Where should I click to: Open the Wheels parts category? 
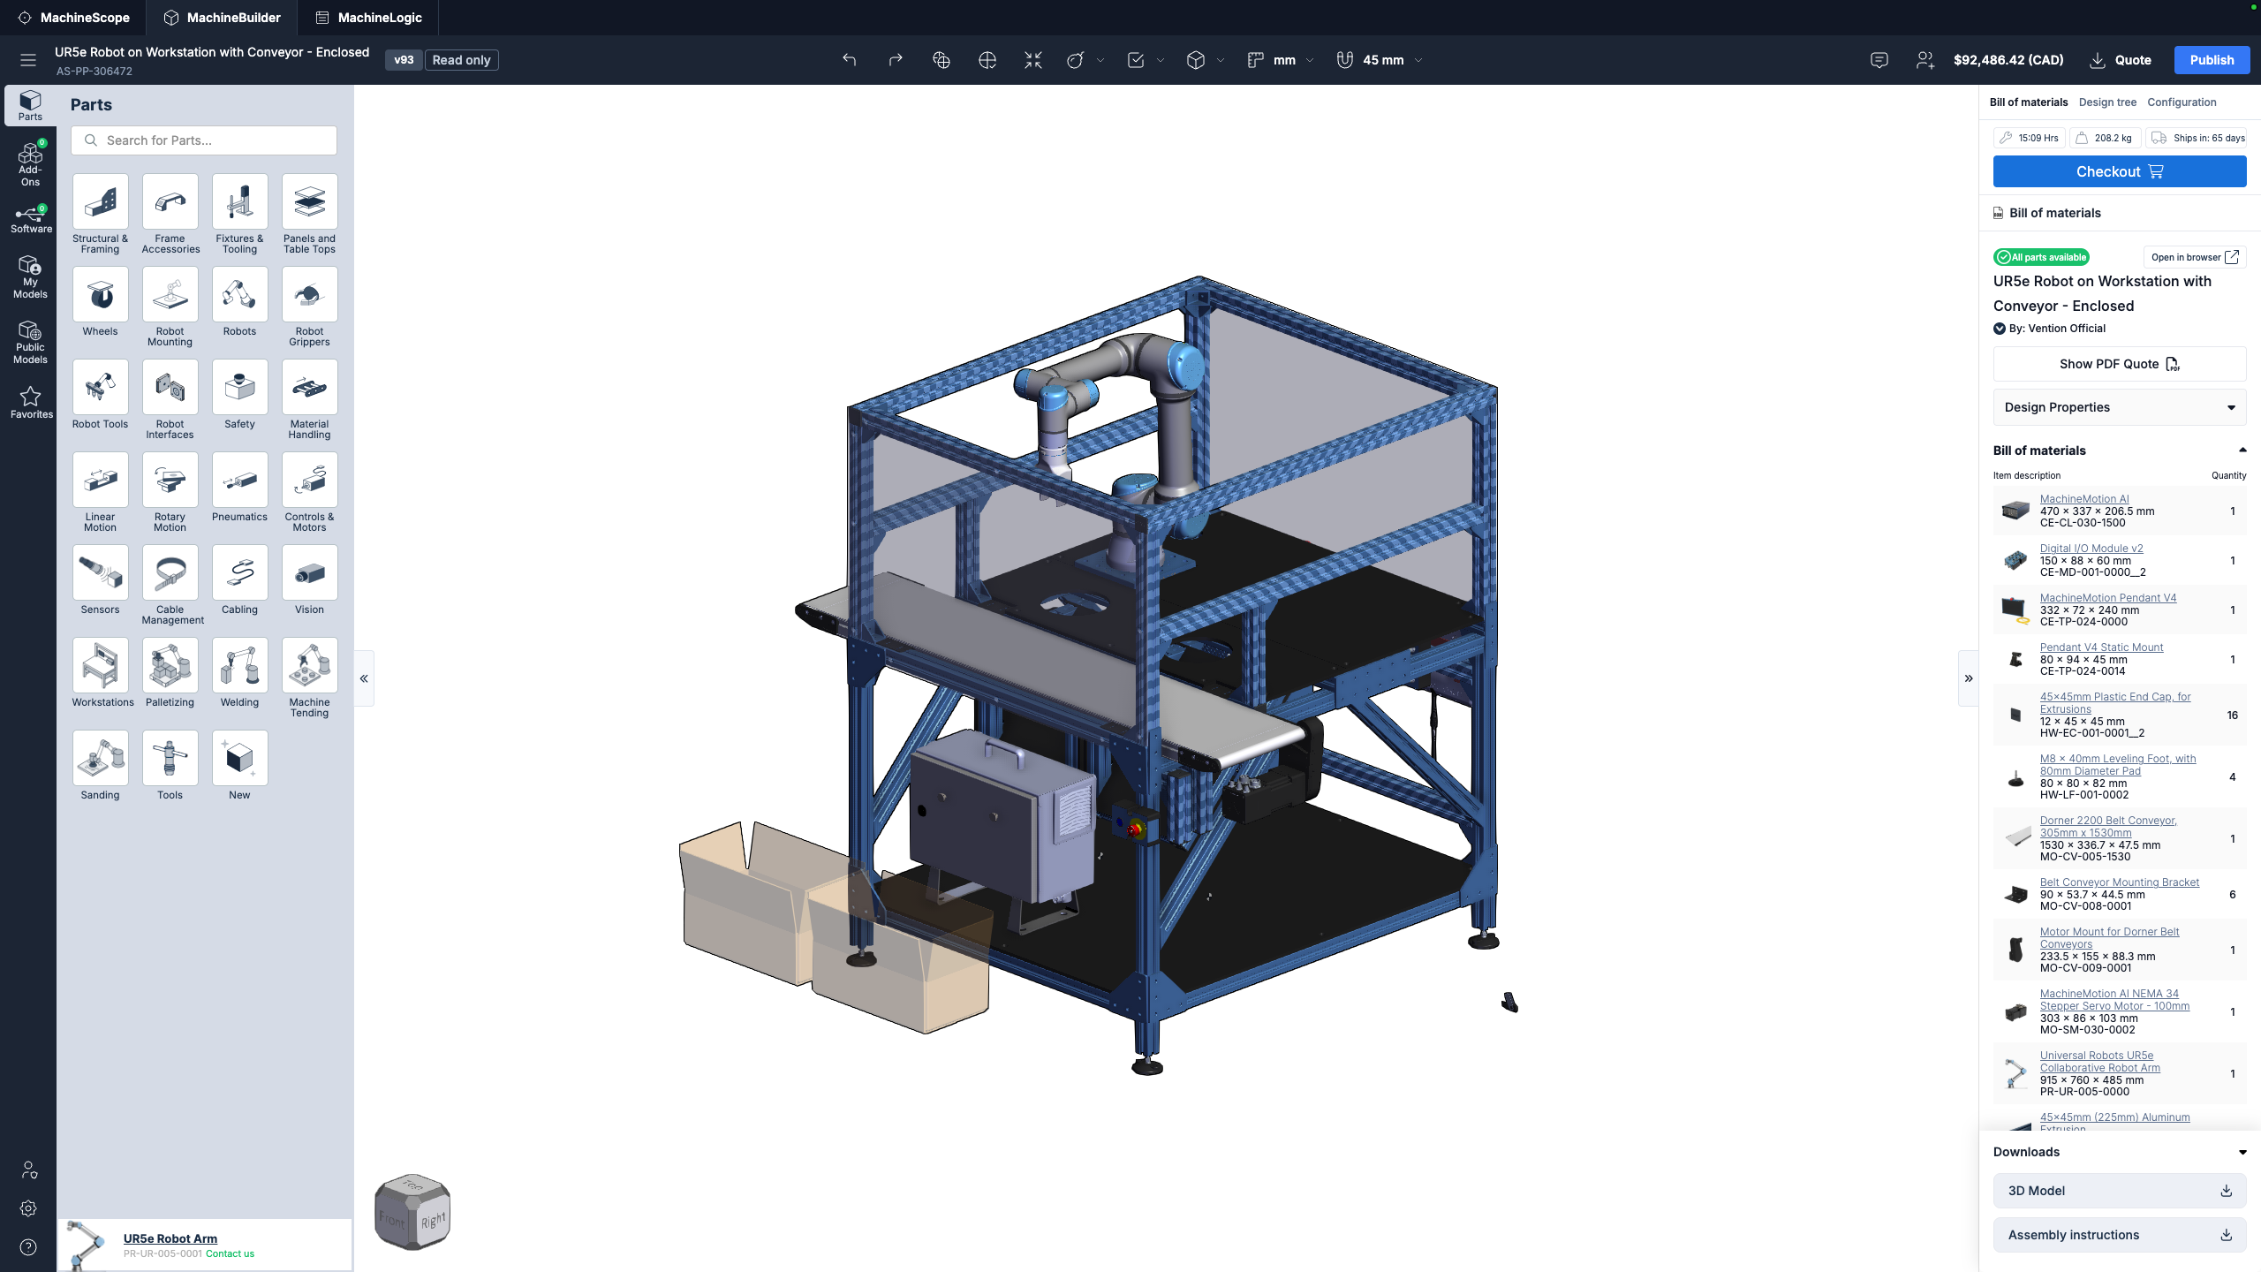pos(100,302)
